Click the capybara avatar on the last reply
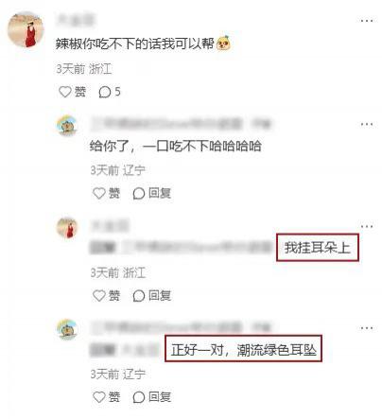This screenshot has height=419, width=382. coord(67,329)
